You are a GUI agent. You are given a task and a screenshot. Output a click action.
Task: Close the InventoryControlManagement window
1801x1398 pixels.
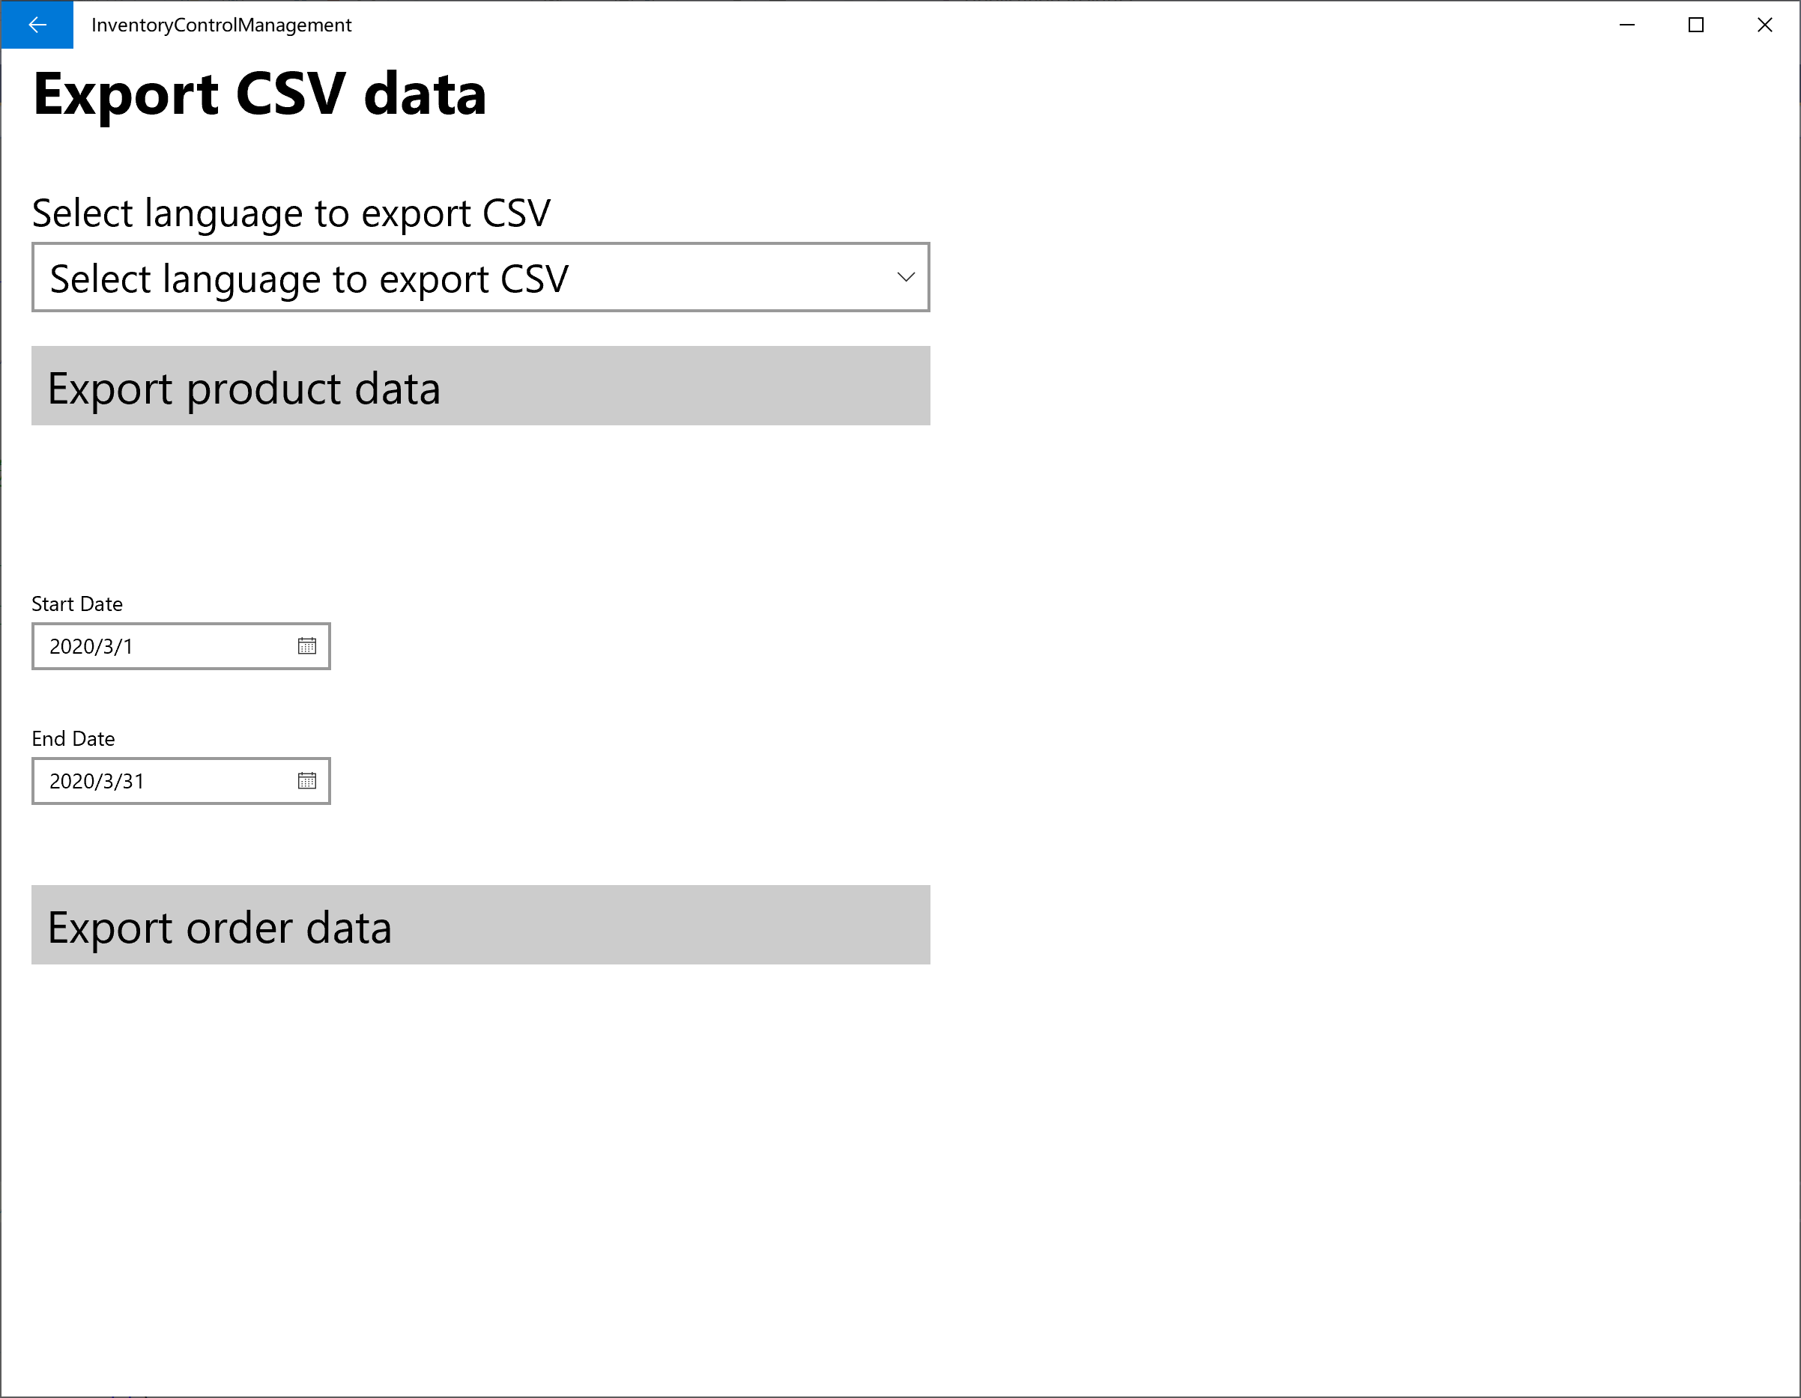pyautogui.click(x=1765, y=25)
